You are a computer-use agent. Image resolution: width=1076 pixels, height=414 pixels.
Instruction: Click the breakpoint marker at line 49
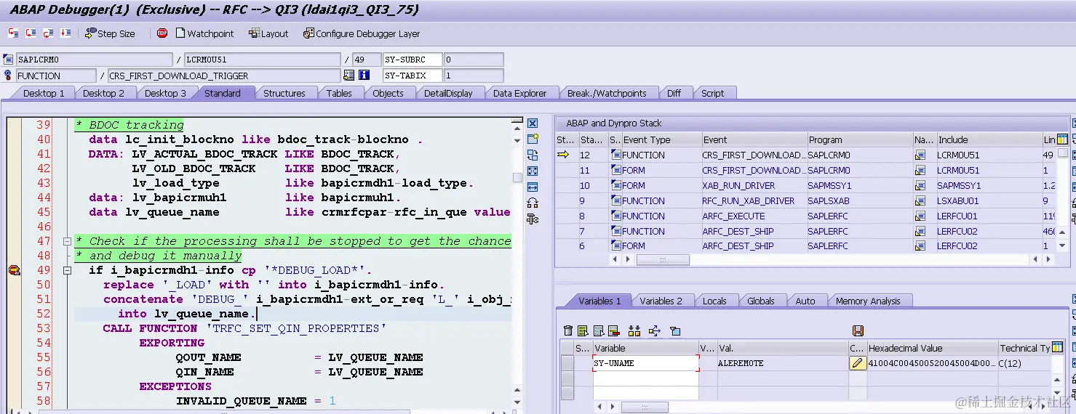pos(14,270)
